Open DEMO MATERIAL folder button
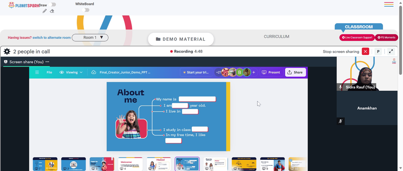Screen dimensions: 403x171 click(181, 39)
